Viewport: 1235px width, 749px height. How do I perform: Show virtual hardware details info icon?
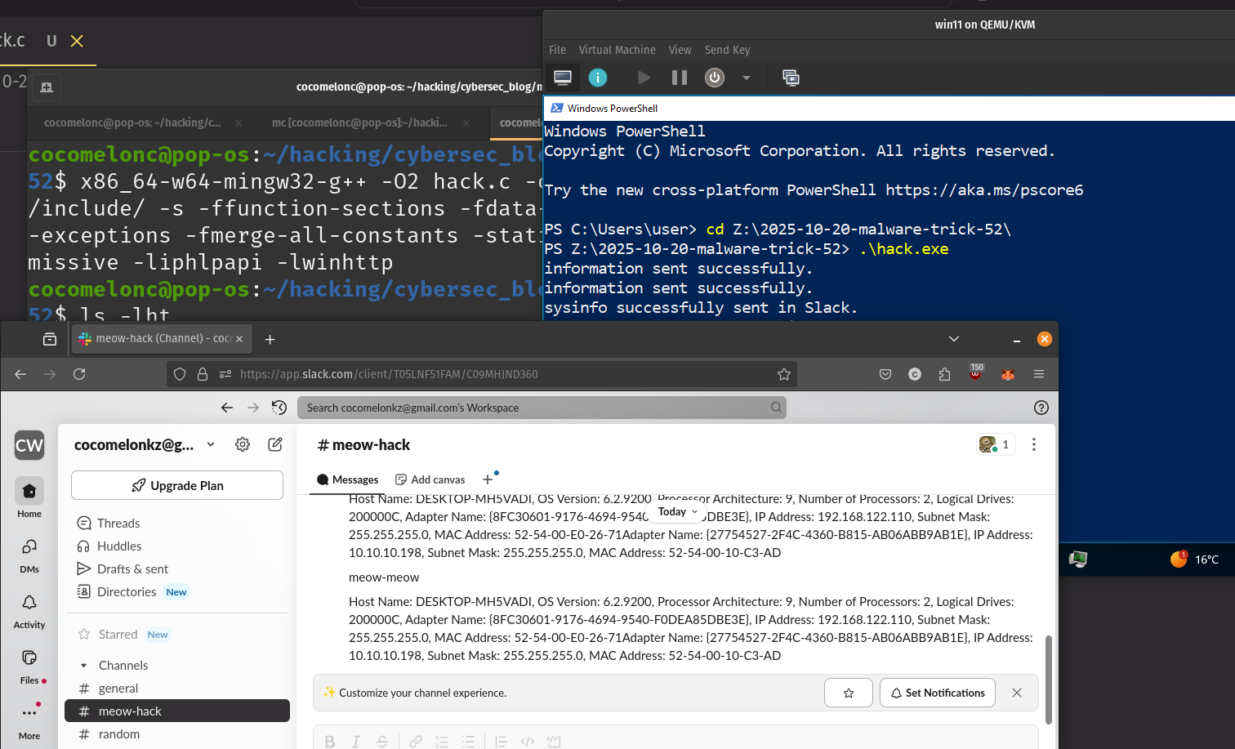(598, 78)
